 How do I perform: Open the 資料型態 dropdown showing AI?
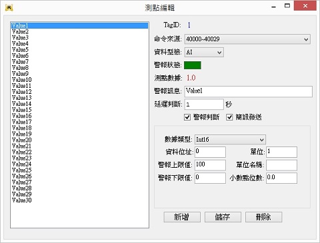pos(204,53)
